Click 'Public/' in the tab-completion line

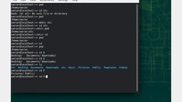coord(30,74)
